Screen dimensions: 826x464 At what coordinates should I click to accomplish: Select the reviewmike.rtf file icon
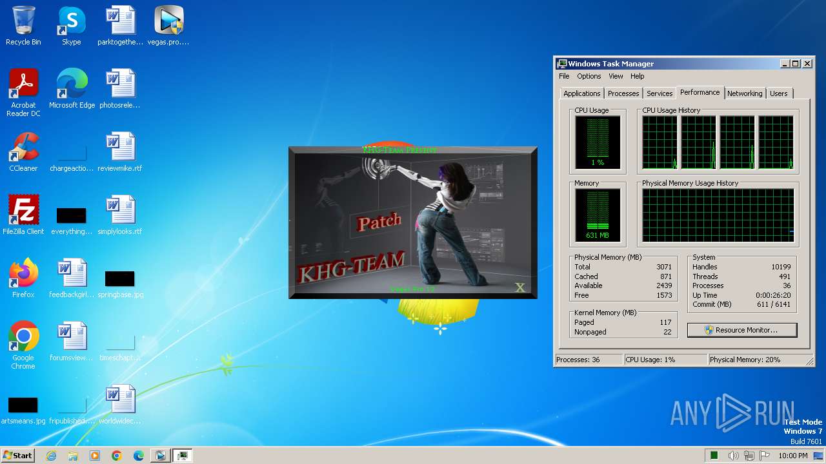tap(120, 152)
